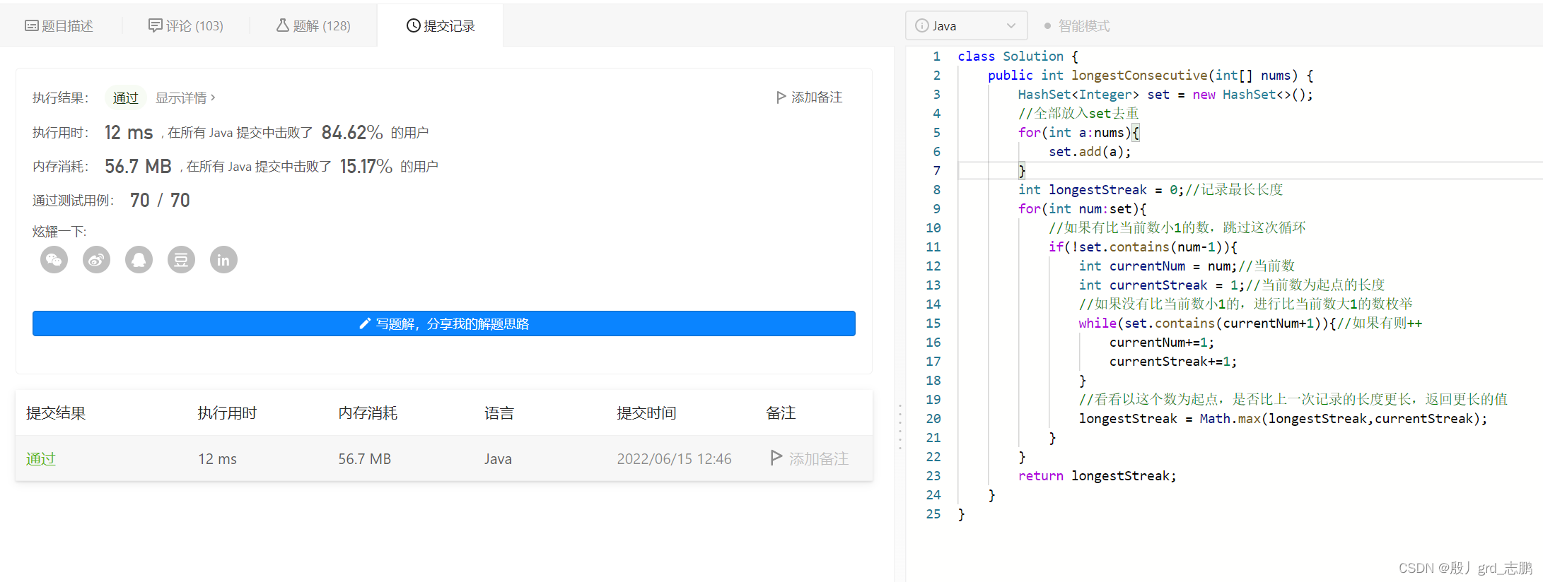Click line 20 Math.max assignment

coord(1283,418)
